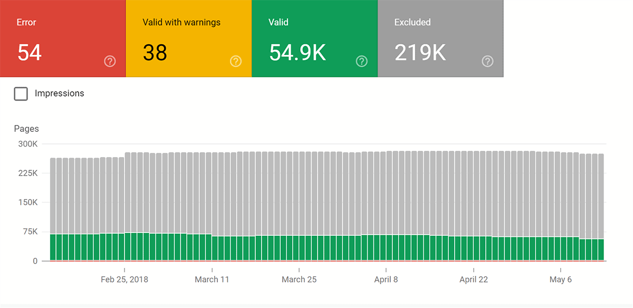Click the 75K axis label
Image resolution: width=633 pixels, height=308 pixels.
click(30, 232)
